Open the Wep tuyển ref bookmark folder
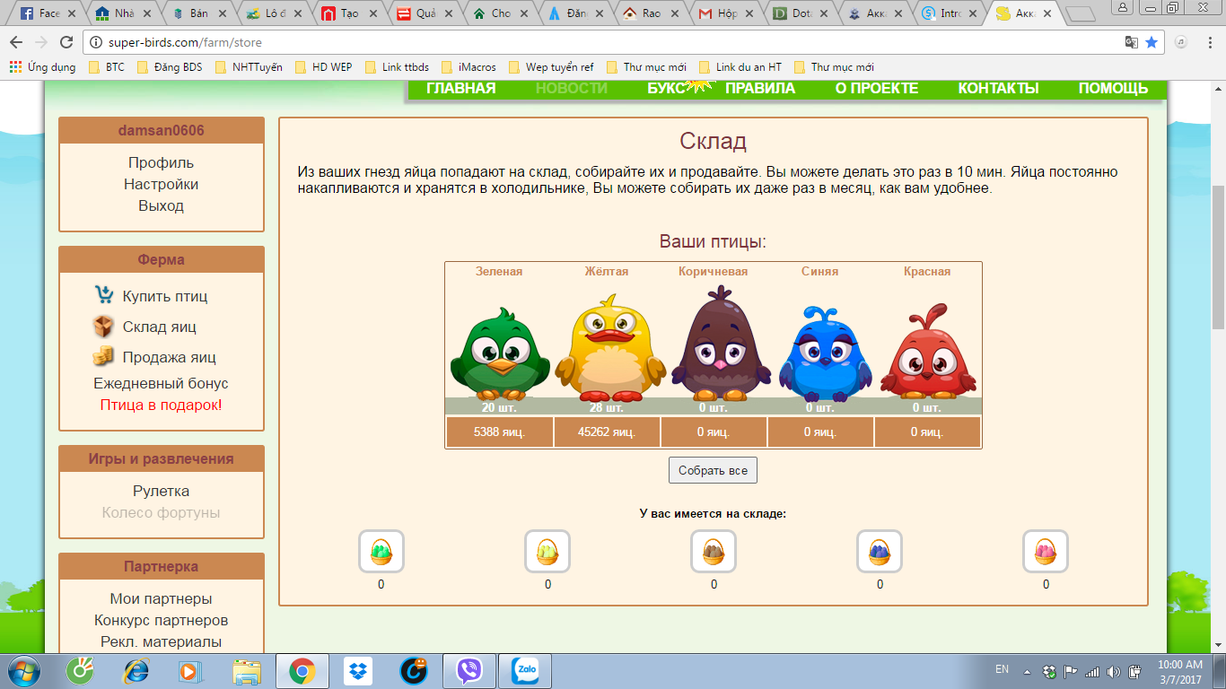Viewport: 1226px width, 689px height. pos(550,66)
